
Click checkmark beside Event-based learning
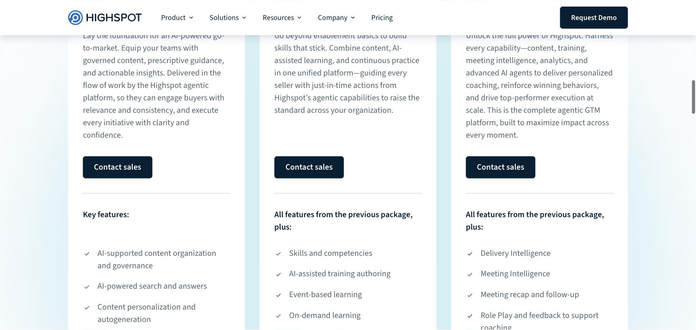coord(278,295)
